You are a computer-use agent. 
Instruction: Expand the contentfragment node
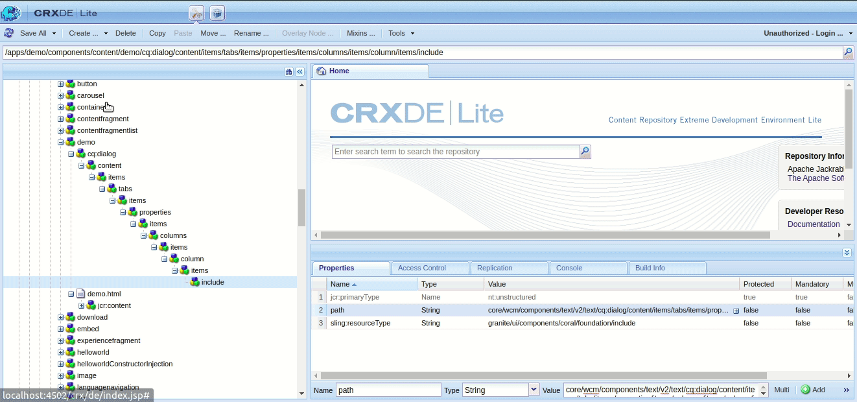click(x=61, y=119)
